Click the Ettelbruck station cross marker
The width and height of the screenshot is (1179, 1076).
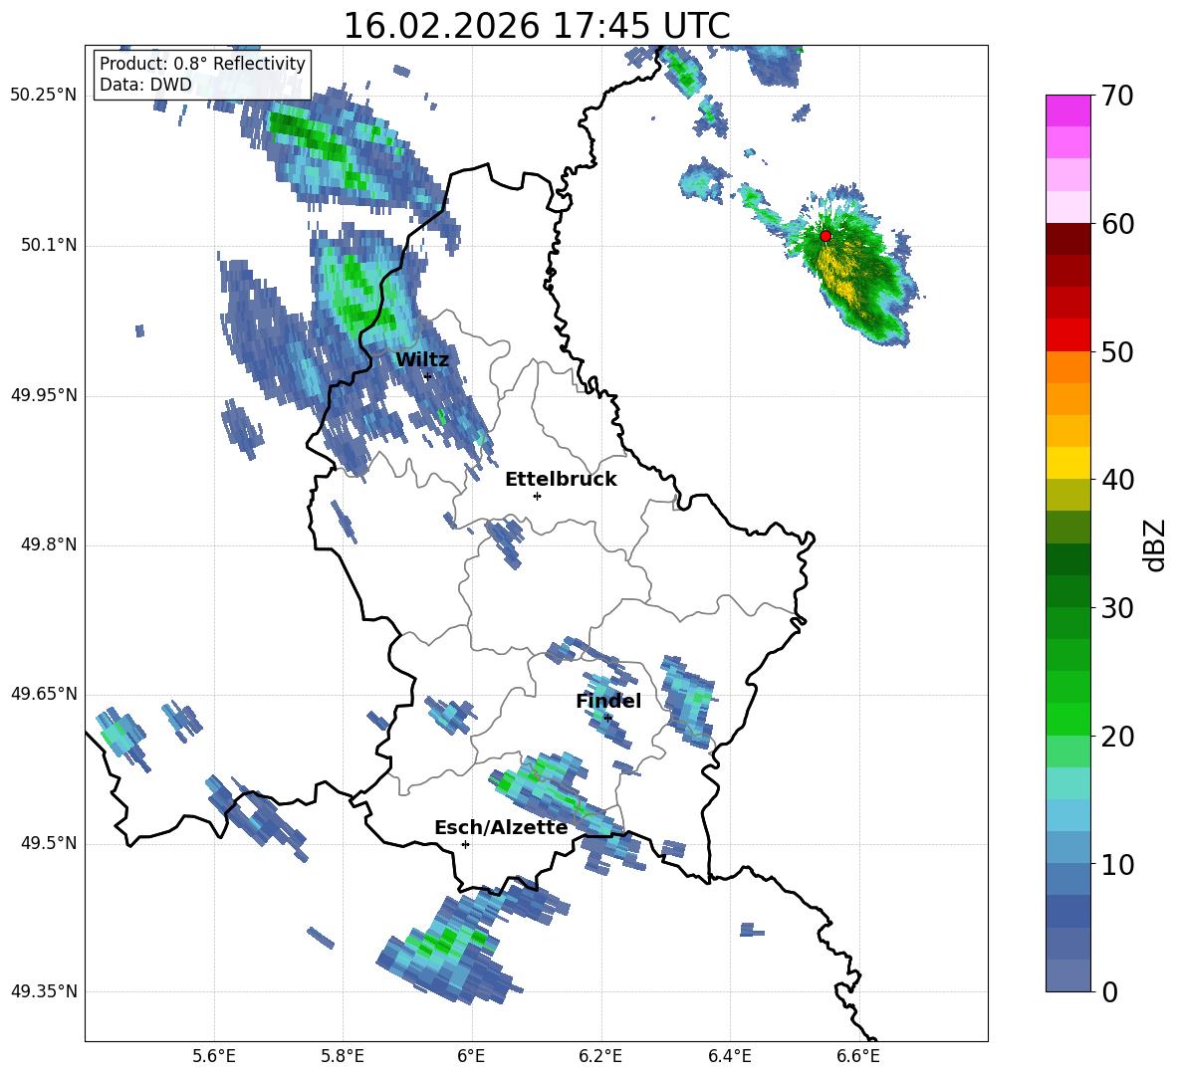(x=537, y=496)
